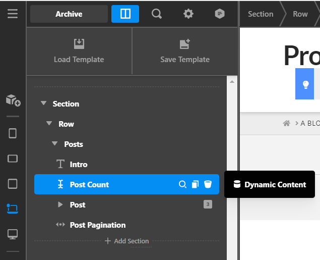Click the Load Template button
Screen dimensions: 320x260
[79, 51]
